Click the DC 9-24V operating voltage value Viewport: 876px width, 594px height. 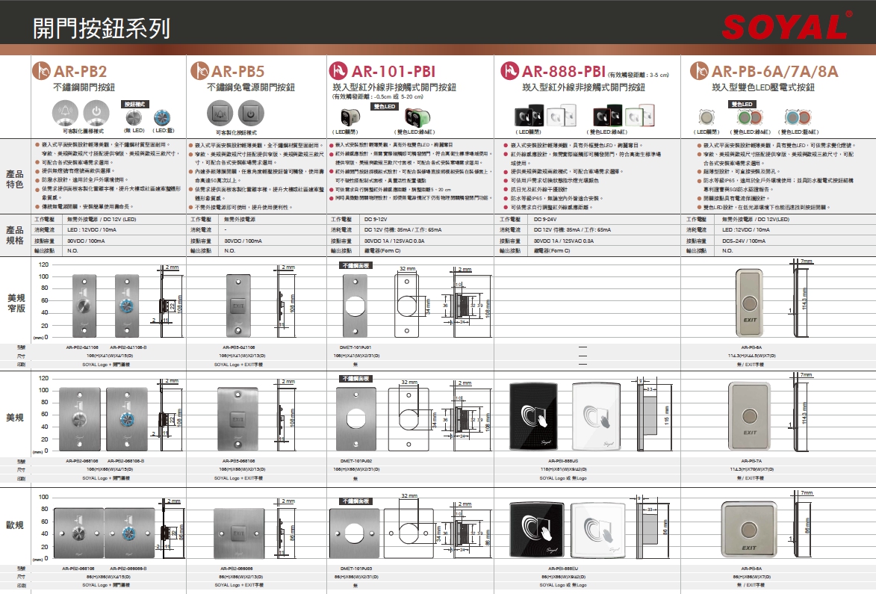pos(544,219)
